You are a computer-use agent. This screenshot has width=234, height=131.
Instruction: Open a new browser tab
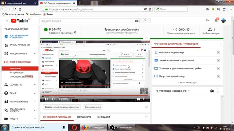click(x=80, y=3)
